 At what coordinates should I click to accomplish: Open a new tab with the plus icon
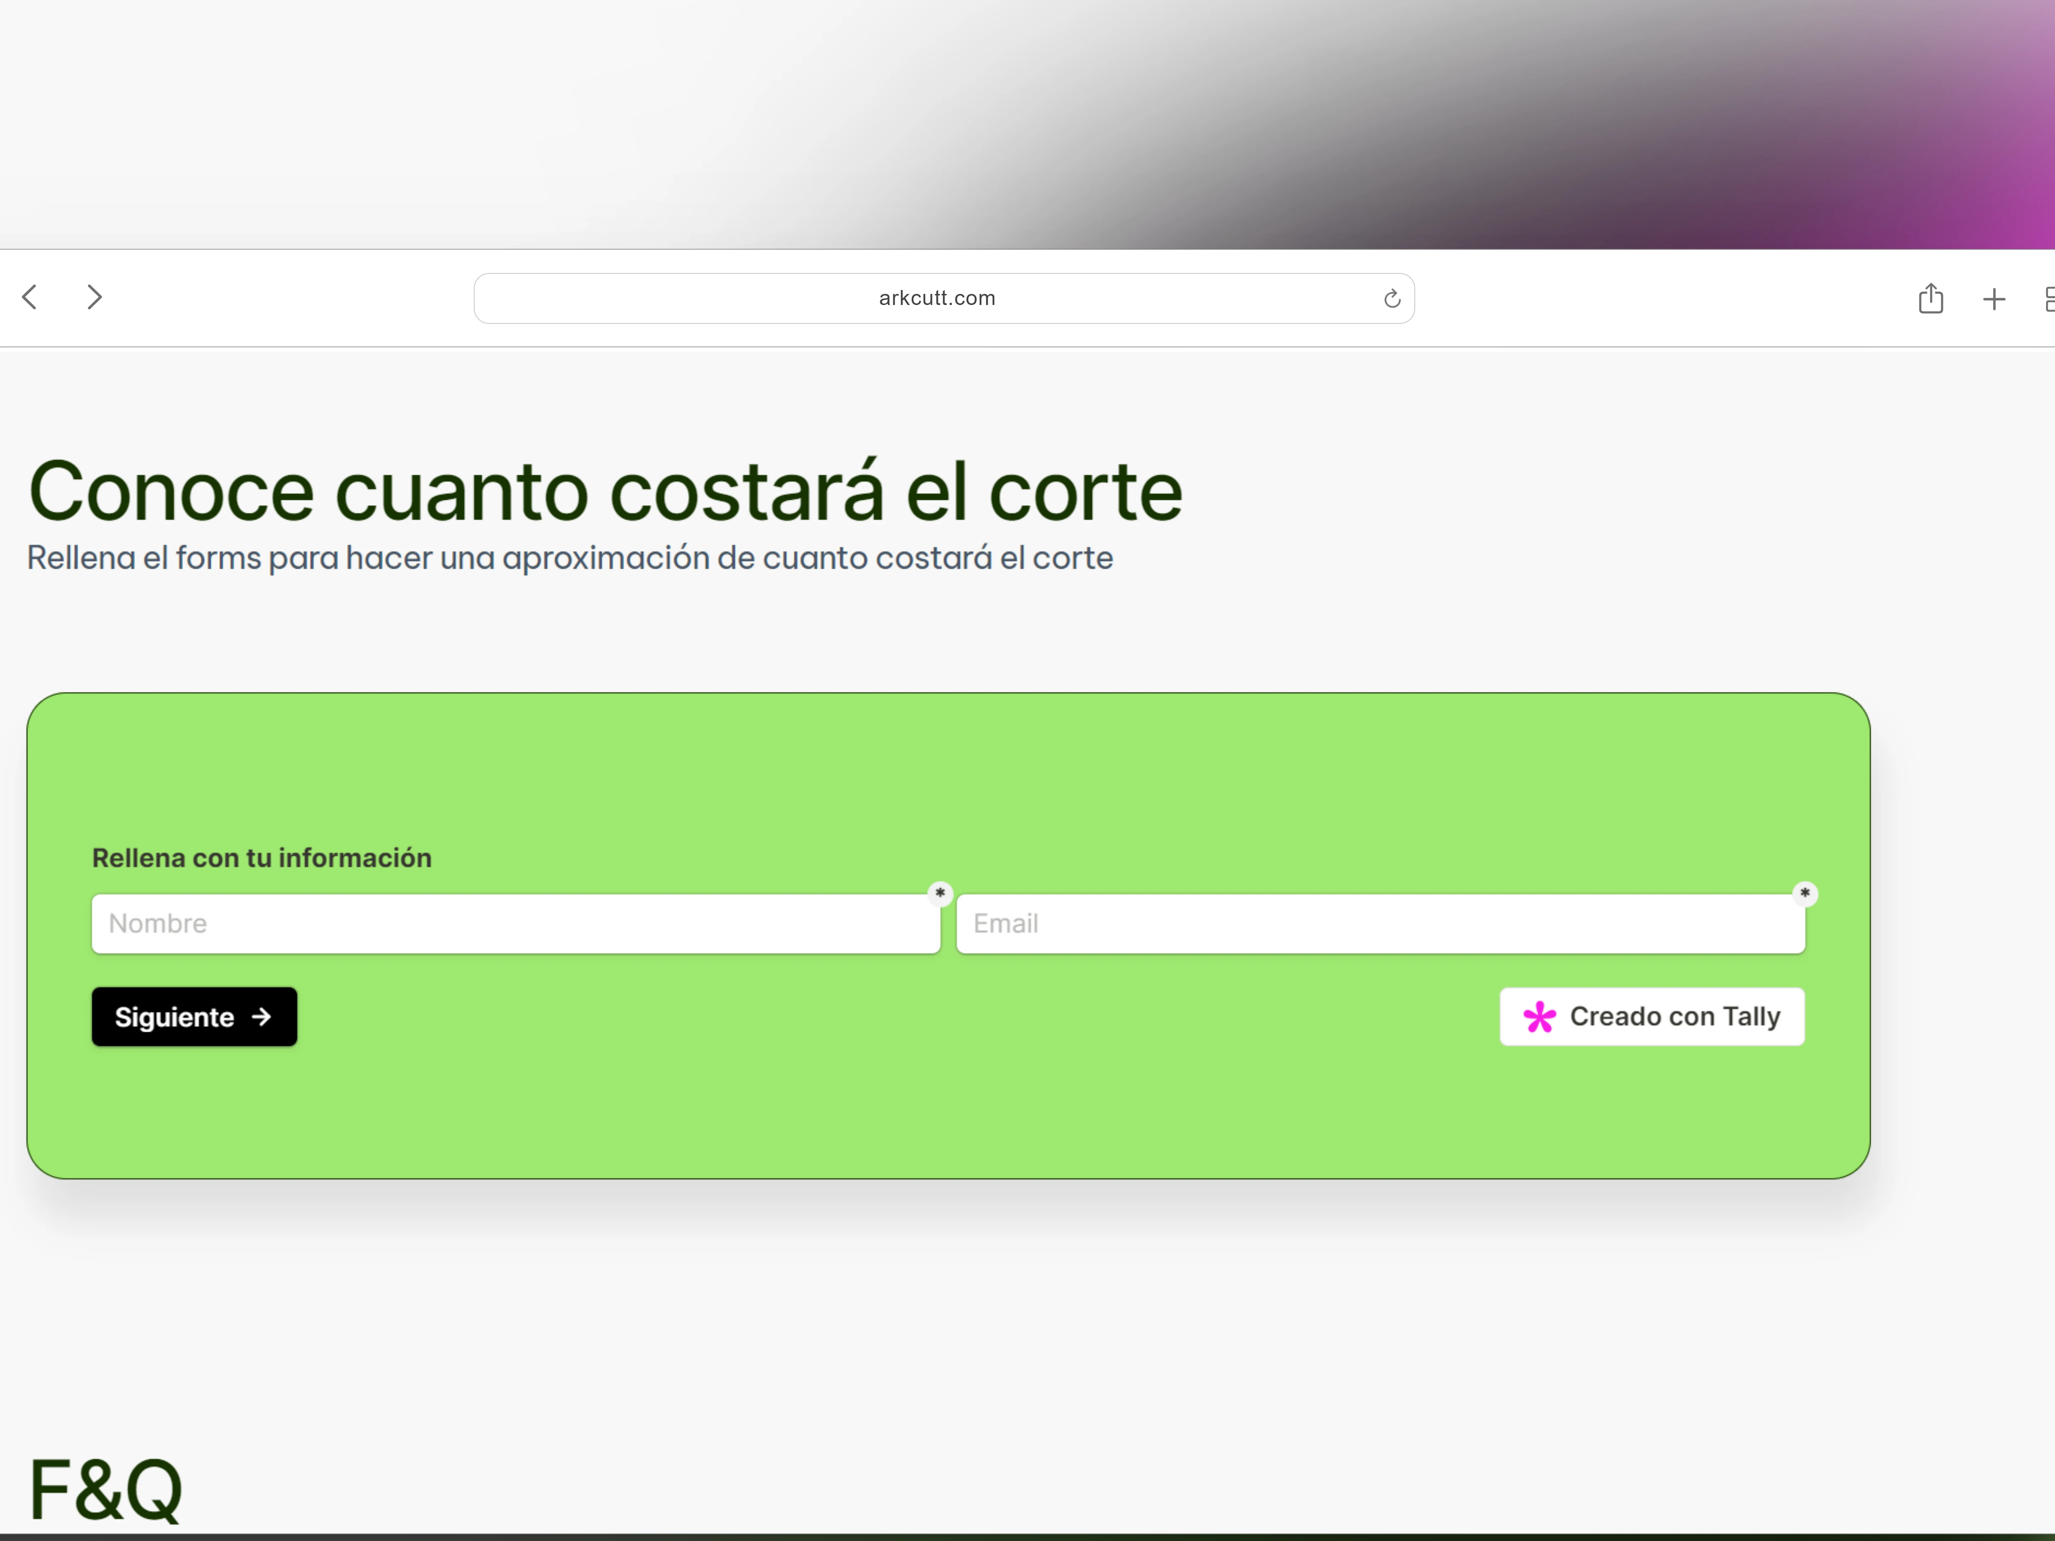[x=1994, y=299]
